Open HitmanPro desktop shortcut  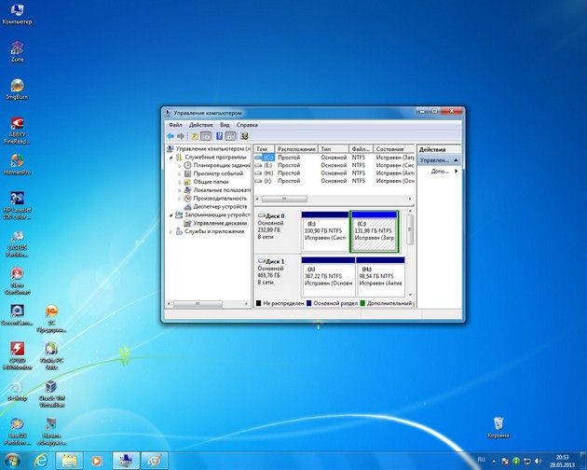click(17, 164)
